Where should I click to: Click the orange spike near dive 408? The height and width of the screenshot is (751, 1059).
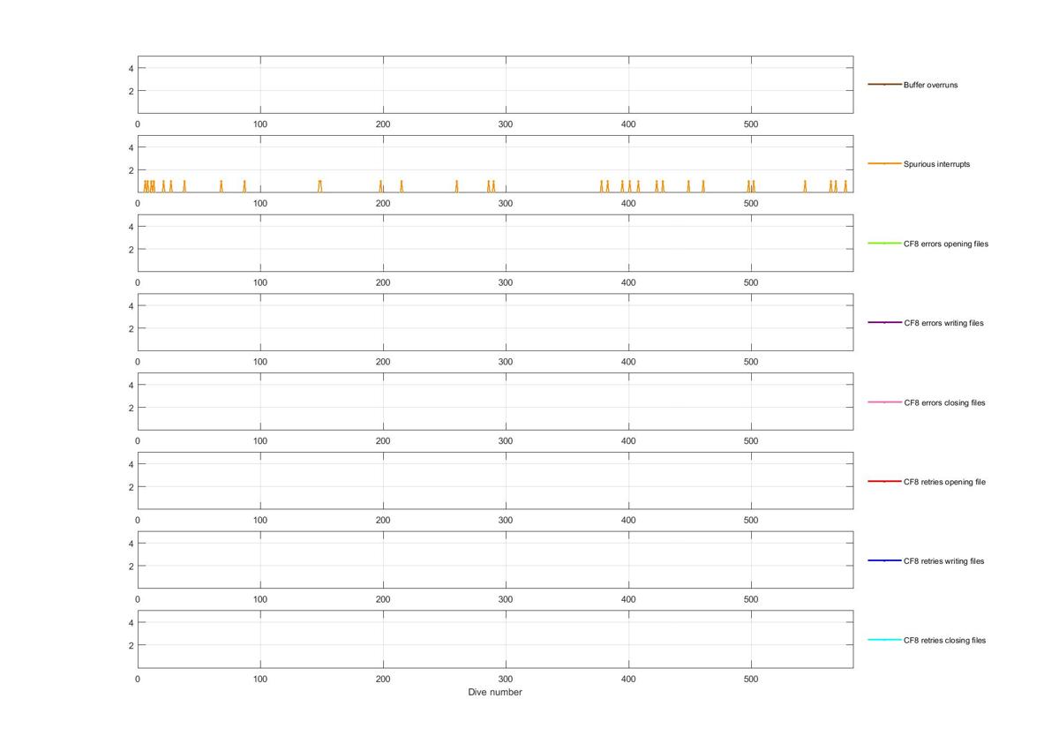[638, 186]
